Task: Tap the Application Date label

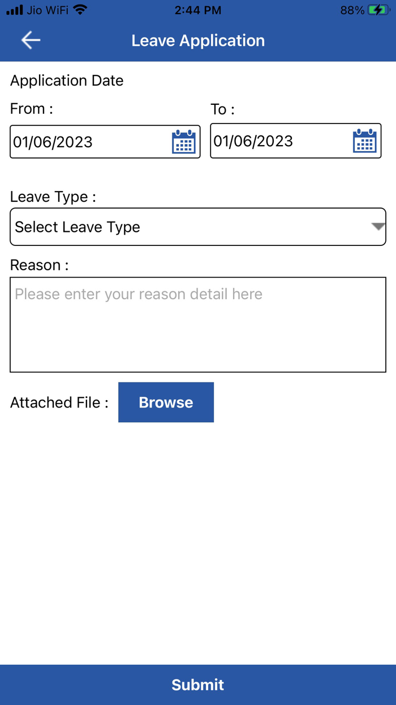Action: (x=67, y=80)
